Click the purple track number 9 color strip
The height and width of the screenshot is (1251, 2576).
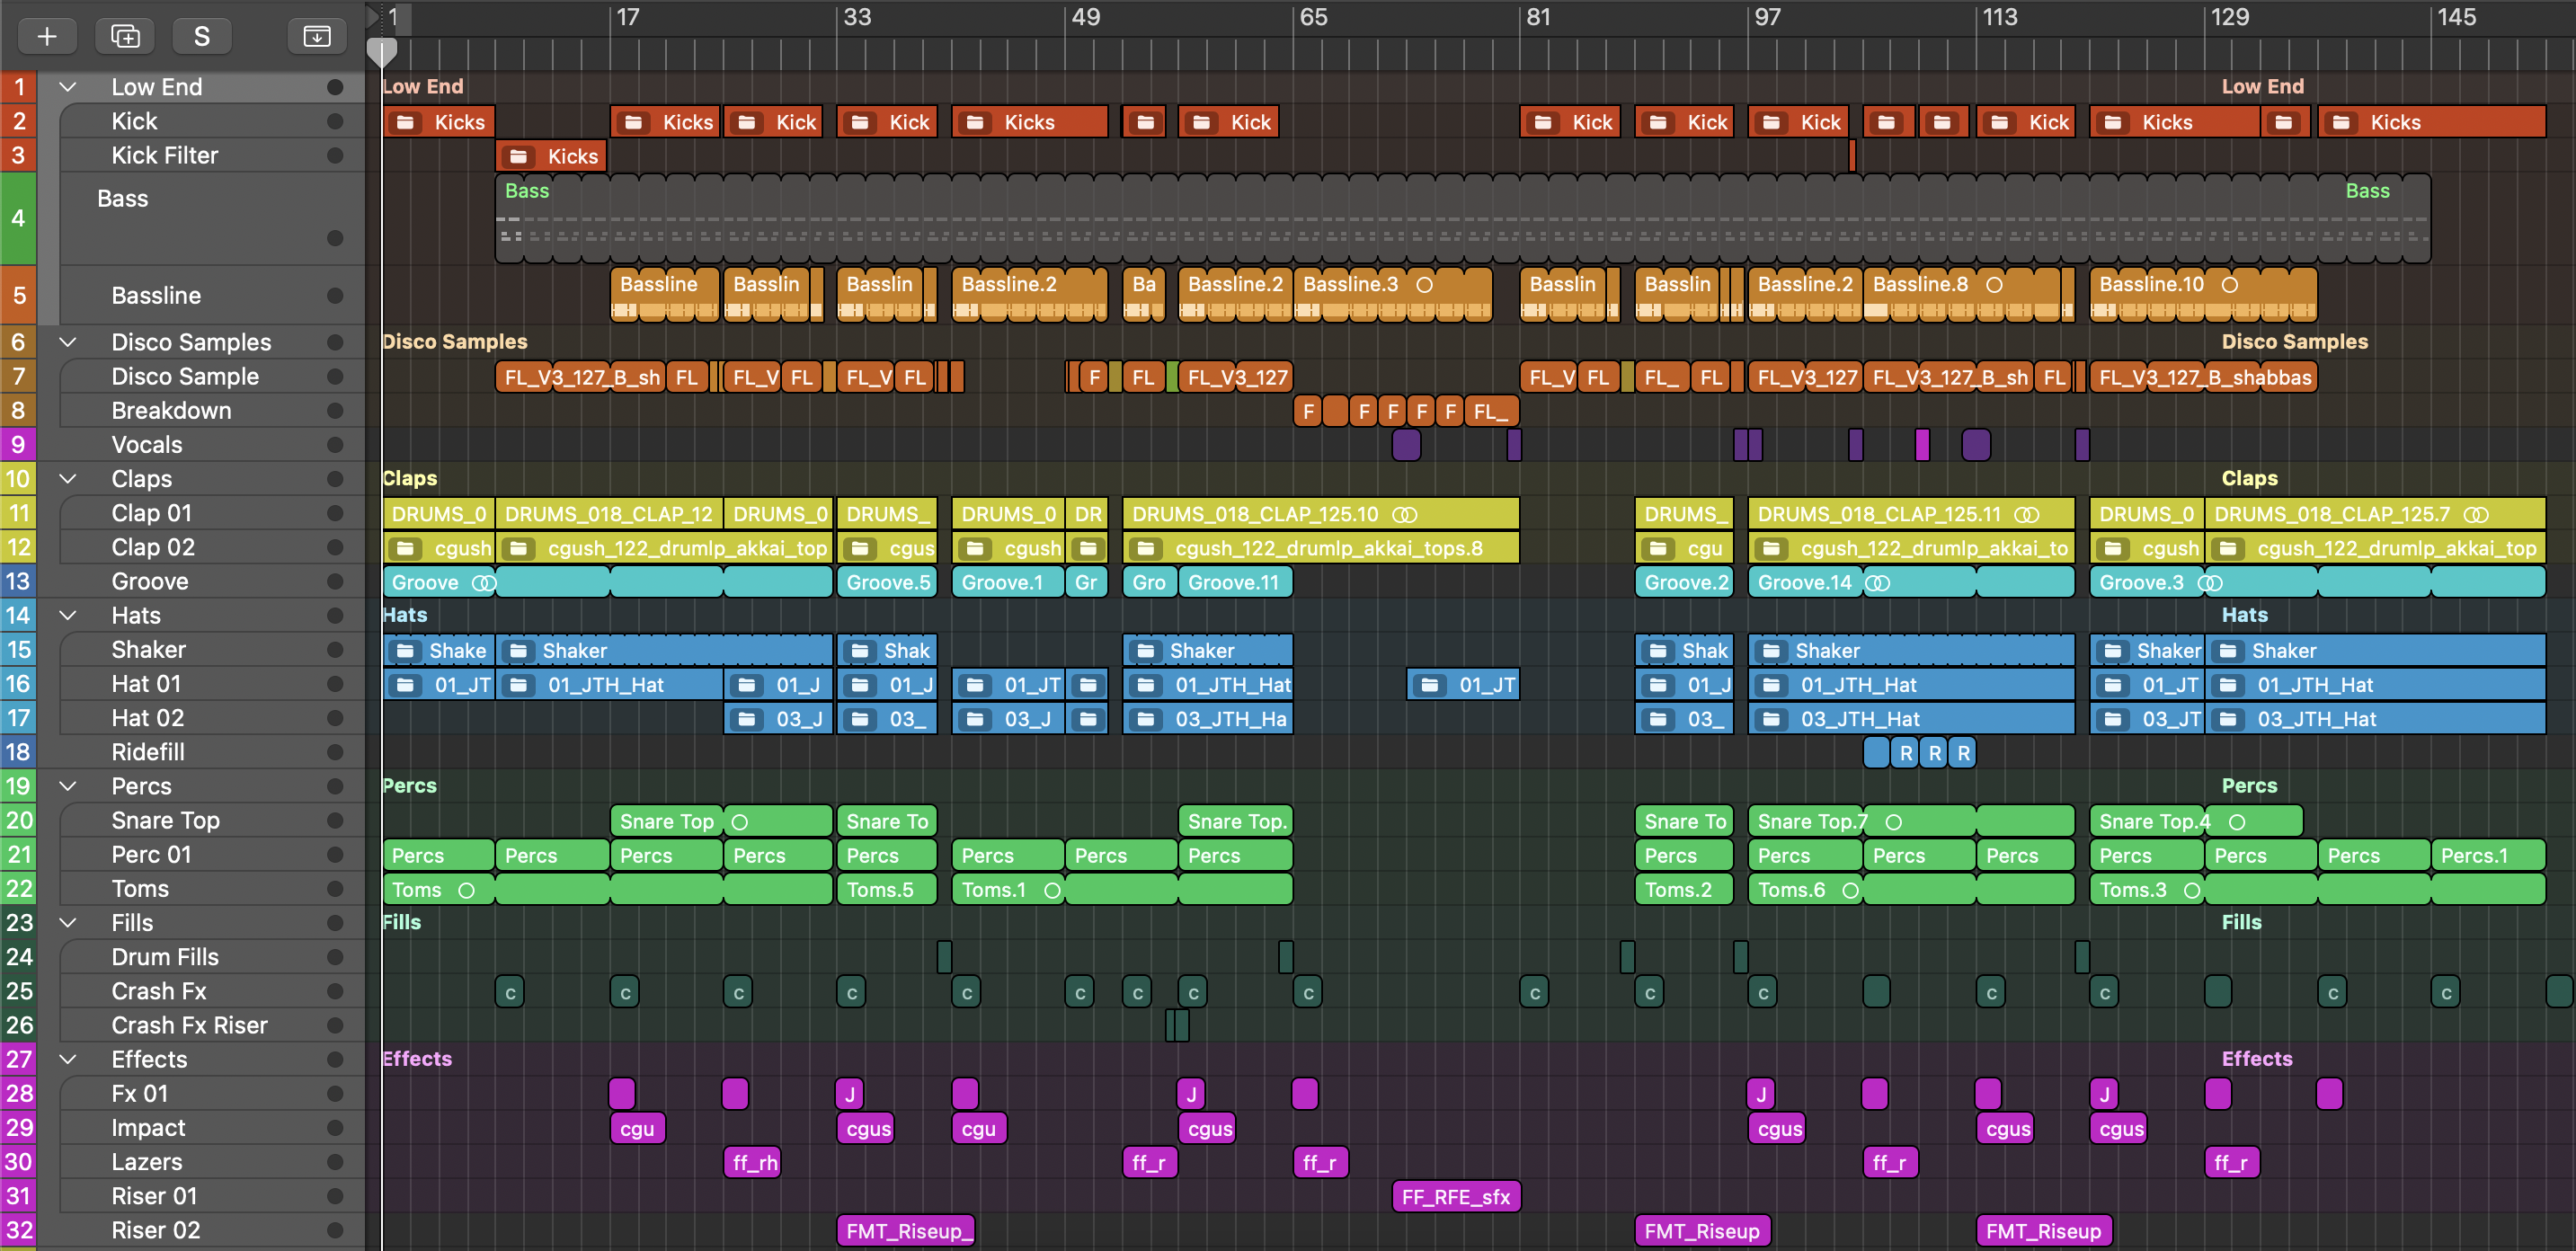[x=18, y=445]
